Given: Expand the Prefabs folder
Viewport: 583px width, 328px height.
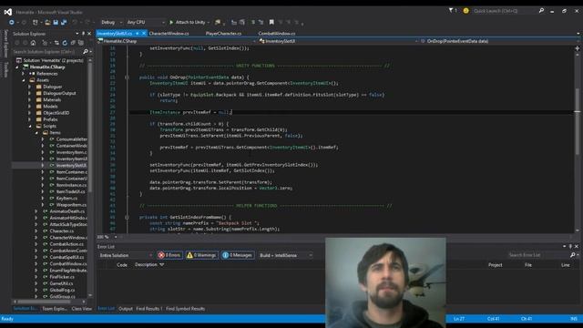Looking at the screenshot, I should coord(30,119).
